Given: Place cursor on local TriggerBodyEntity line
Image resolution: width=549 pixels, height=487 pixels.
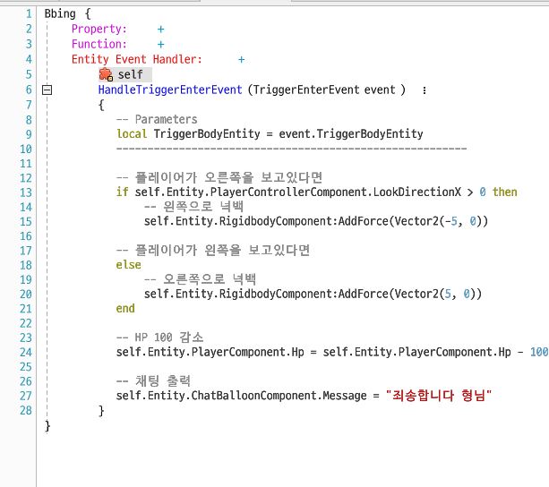Looking at the screenshot, I should tap(270, 133).
